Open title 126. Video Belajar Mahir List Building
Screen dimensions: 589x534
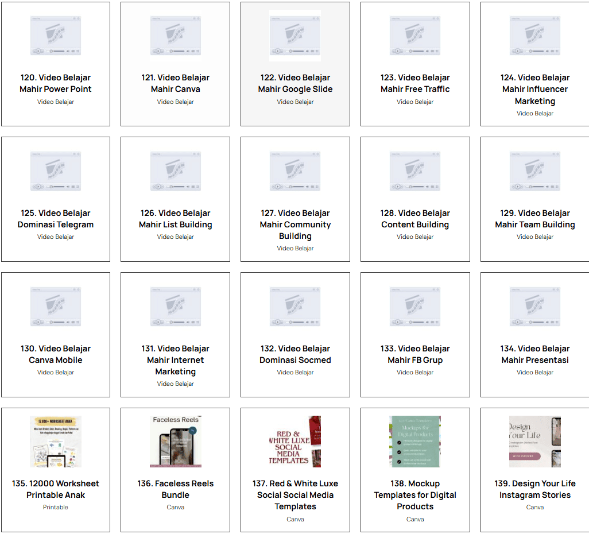(x=176, y=219)
